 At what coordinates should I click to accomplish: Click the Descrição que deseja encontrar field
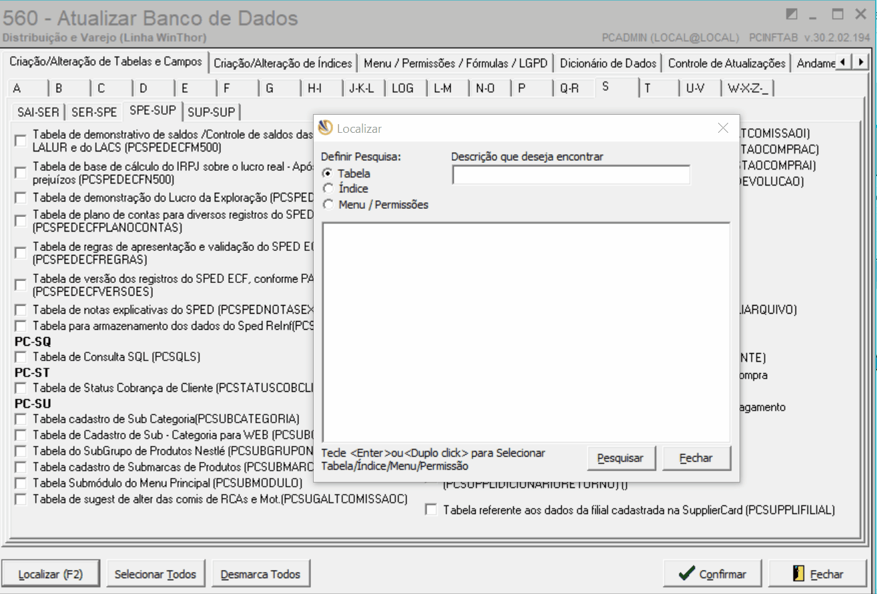click(571, 175)
